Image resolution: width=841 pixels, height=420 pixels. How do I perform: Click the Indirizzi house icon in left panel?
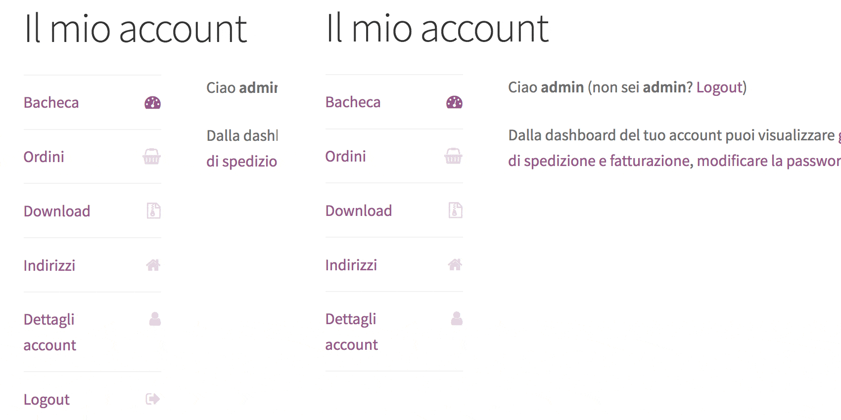(x=153, y=265)
